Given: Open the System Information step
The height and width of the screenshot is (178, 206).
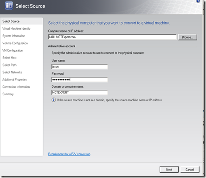Looking at the screenshot, I should [x=14, y=36].
